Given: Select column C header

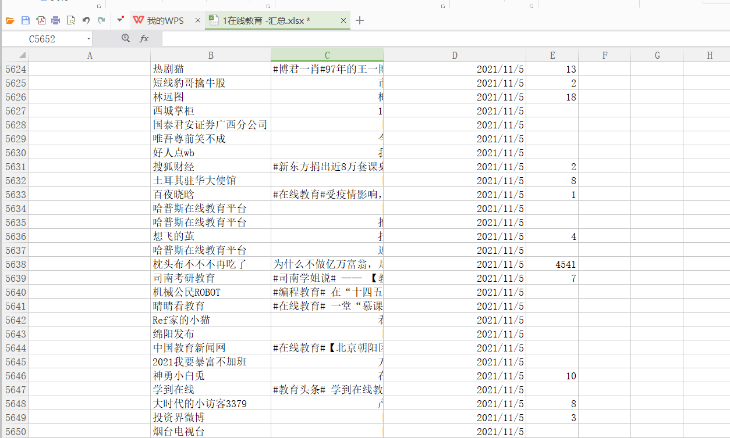Looking at the screenshot, I should [x=327, y=55].
